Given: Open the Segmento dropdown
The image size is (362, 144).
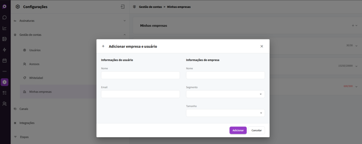Looking at the screenshot, I should [225, 94].
